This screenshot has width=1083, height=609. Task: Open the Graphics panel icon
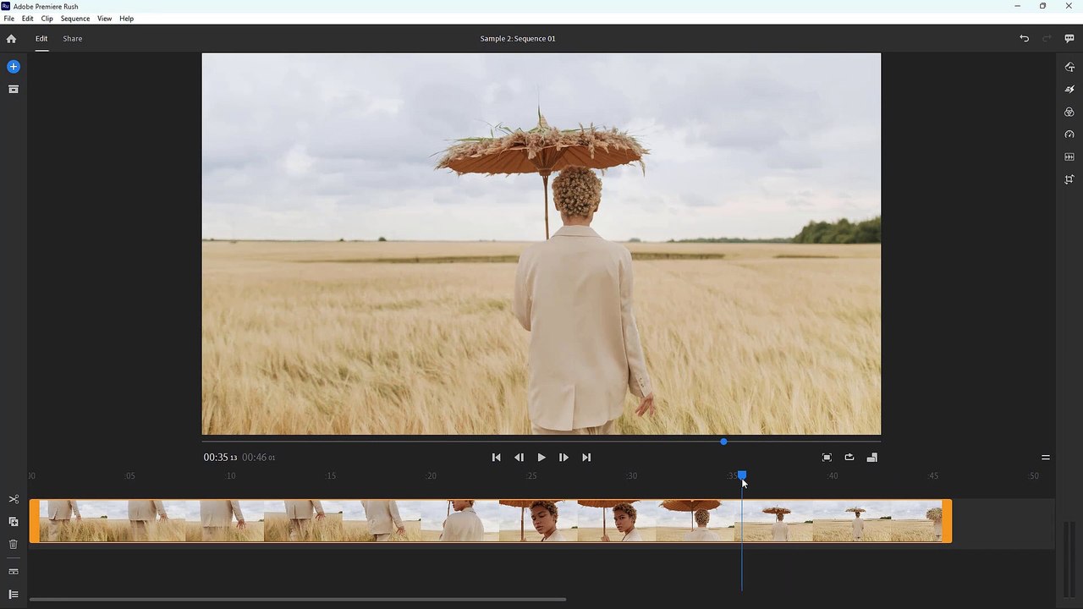[x=1069, y=67]
